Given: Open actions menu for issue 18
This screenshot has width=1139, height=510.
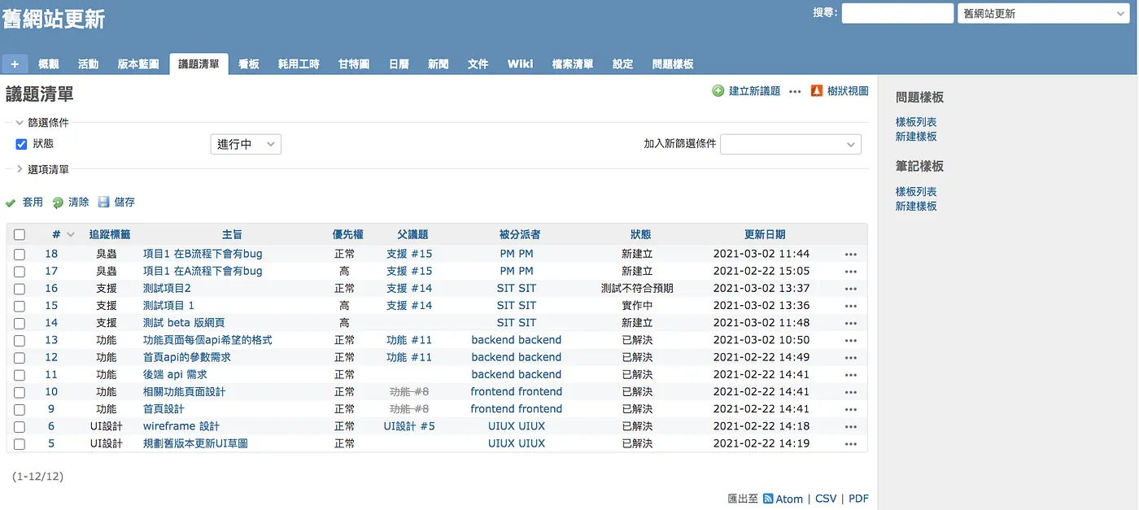Looking at the screenshot, I should [851, 254].
